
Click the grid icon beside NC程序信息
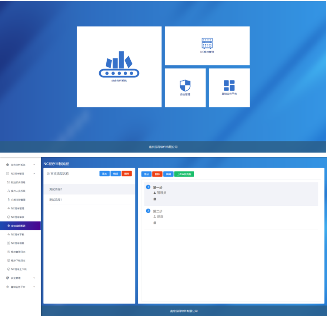[9, 243]
